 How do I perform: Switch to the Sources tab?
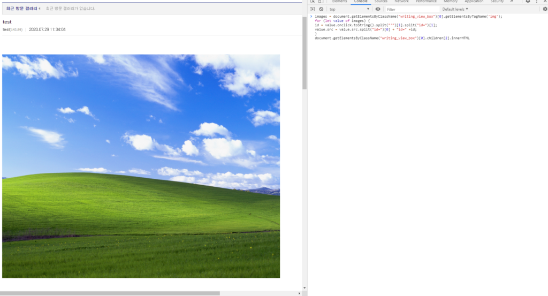point(381,2)
